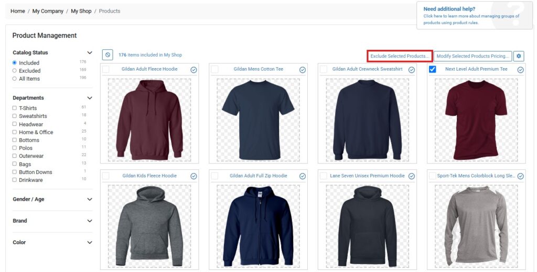
Task: Tick the Gildan Kids Fleece Hoodie checkbox
Action: [x=106, y=176]
